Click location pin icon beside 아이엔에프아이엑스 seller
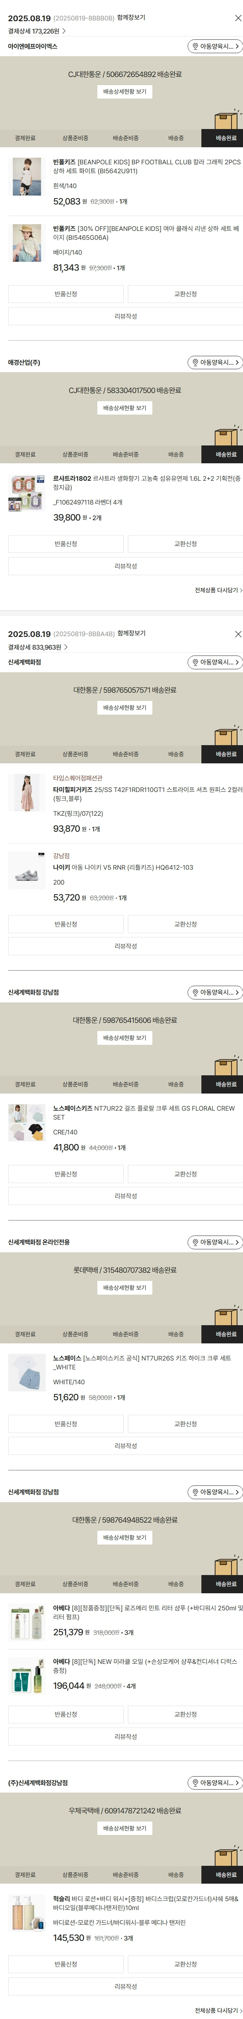 [x=194, y=46]
